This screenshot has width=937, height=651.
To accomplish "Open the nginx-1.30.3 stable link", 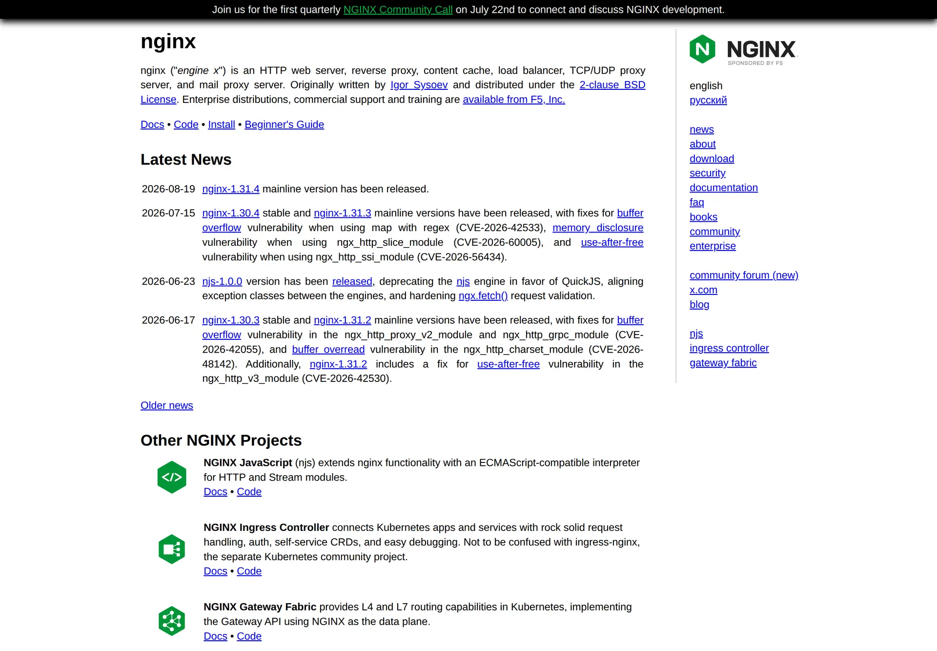I will pos(231,320).
